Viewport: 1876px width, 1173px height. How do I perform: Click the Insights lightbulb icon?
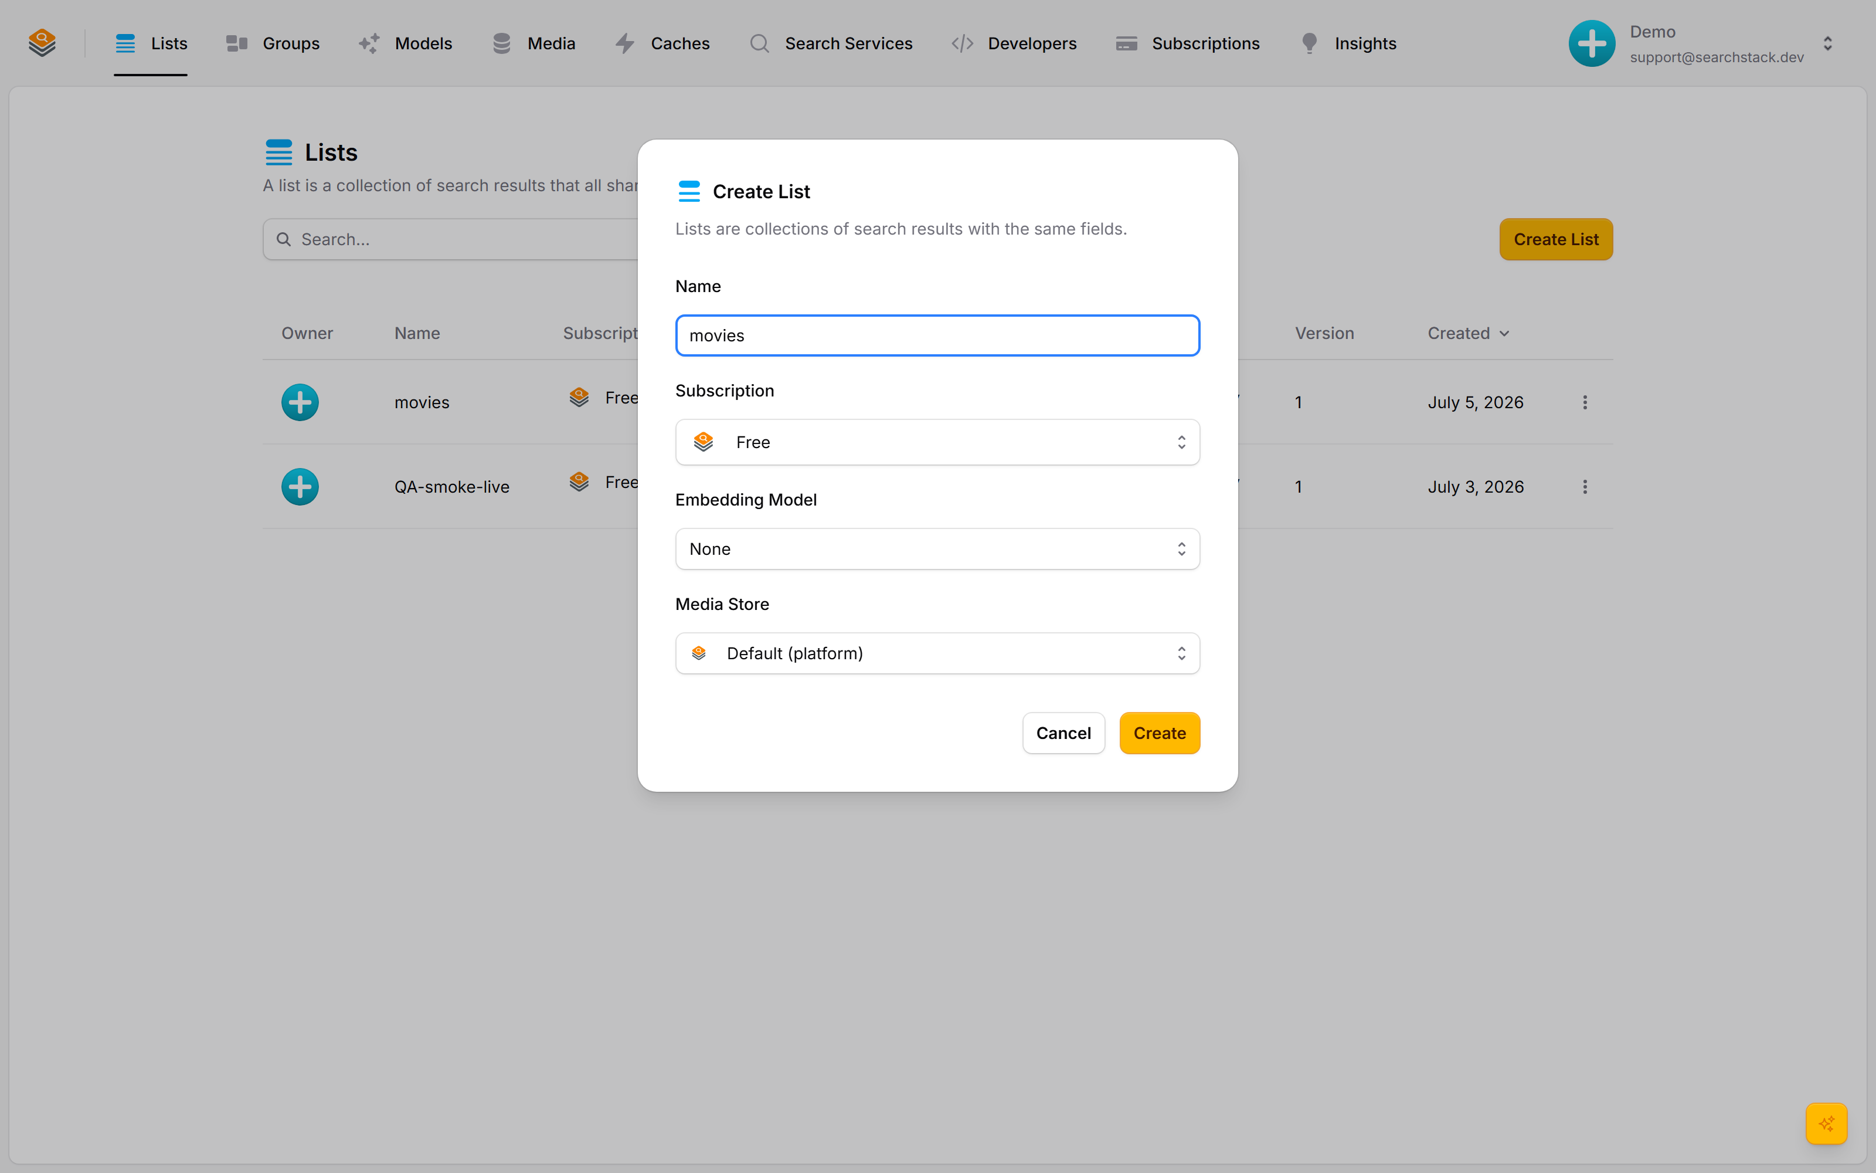pos(1309,43)
